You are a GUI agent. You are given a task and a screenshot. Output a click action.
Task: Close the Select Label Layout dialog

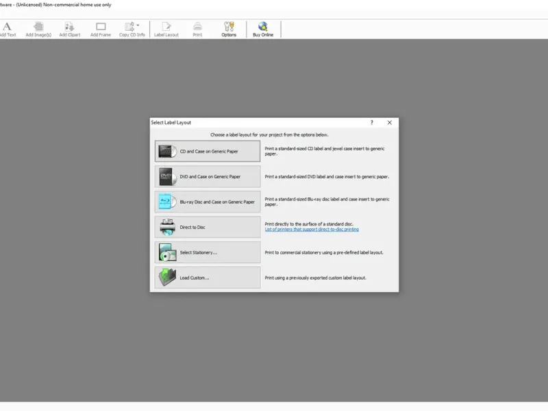pos(390,123)
